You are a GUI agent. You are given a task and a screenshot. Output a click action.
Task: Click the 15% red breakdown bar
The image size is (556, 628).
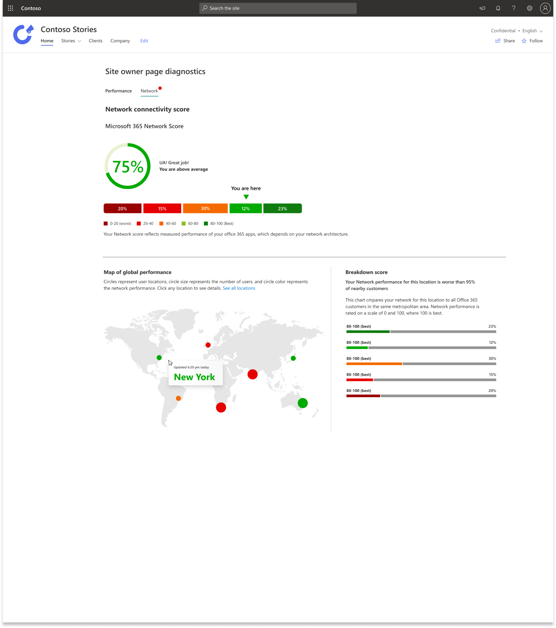421,380
